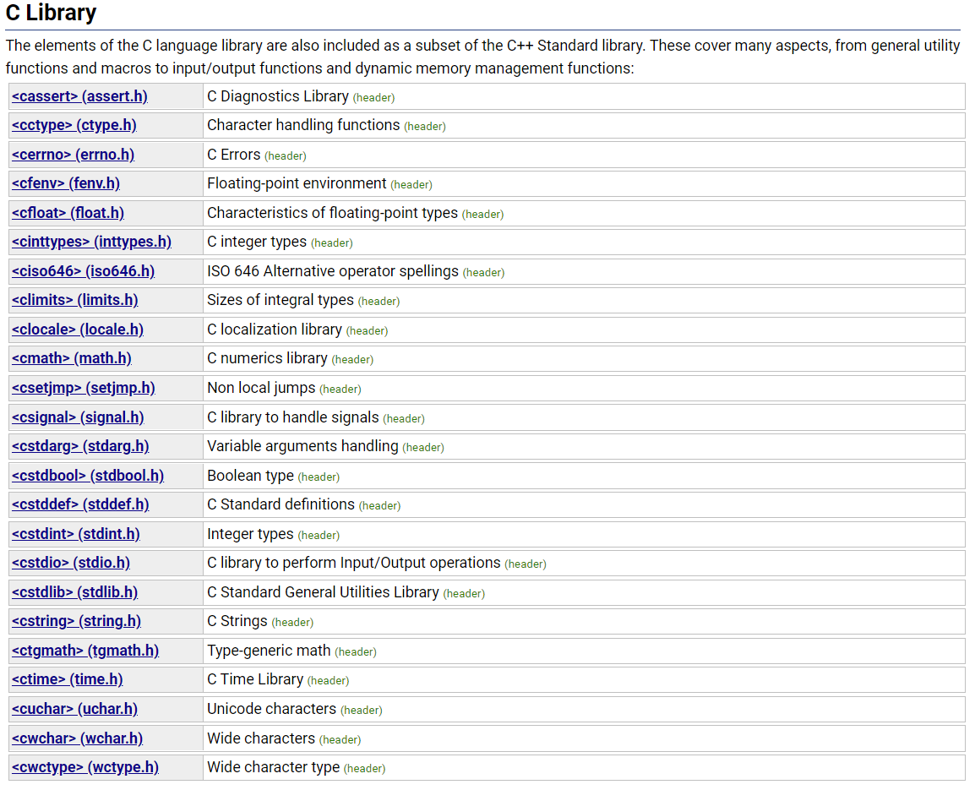
Task: Click the 'C Standard definitions' description
Action: [x=281, y=504]
